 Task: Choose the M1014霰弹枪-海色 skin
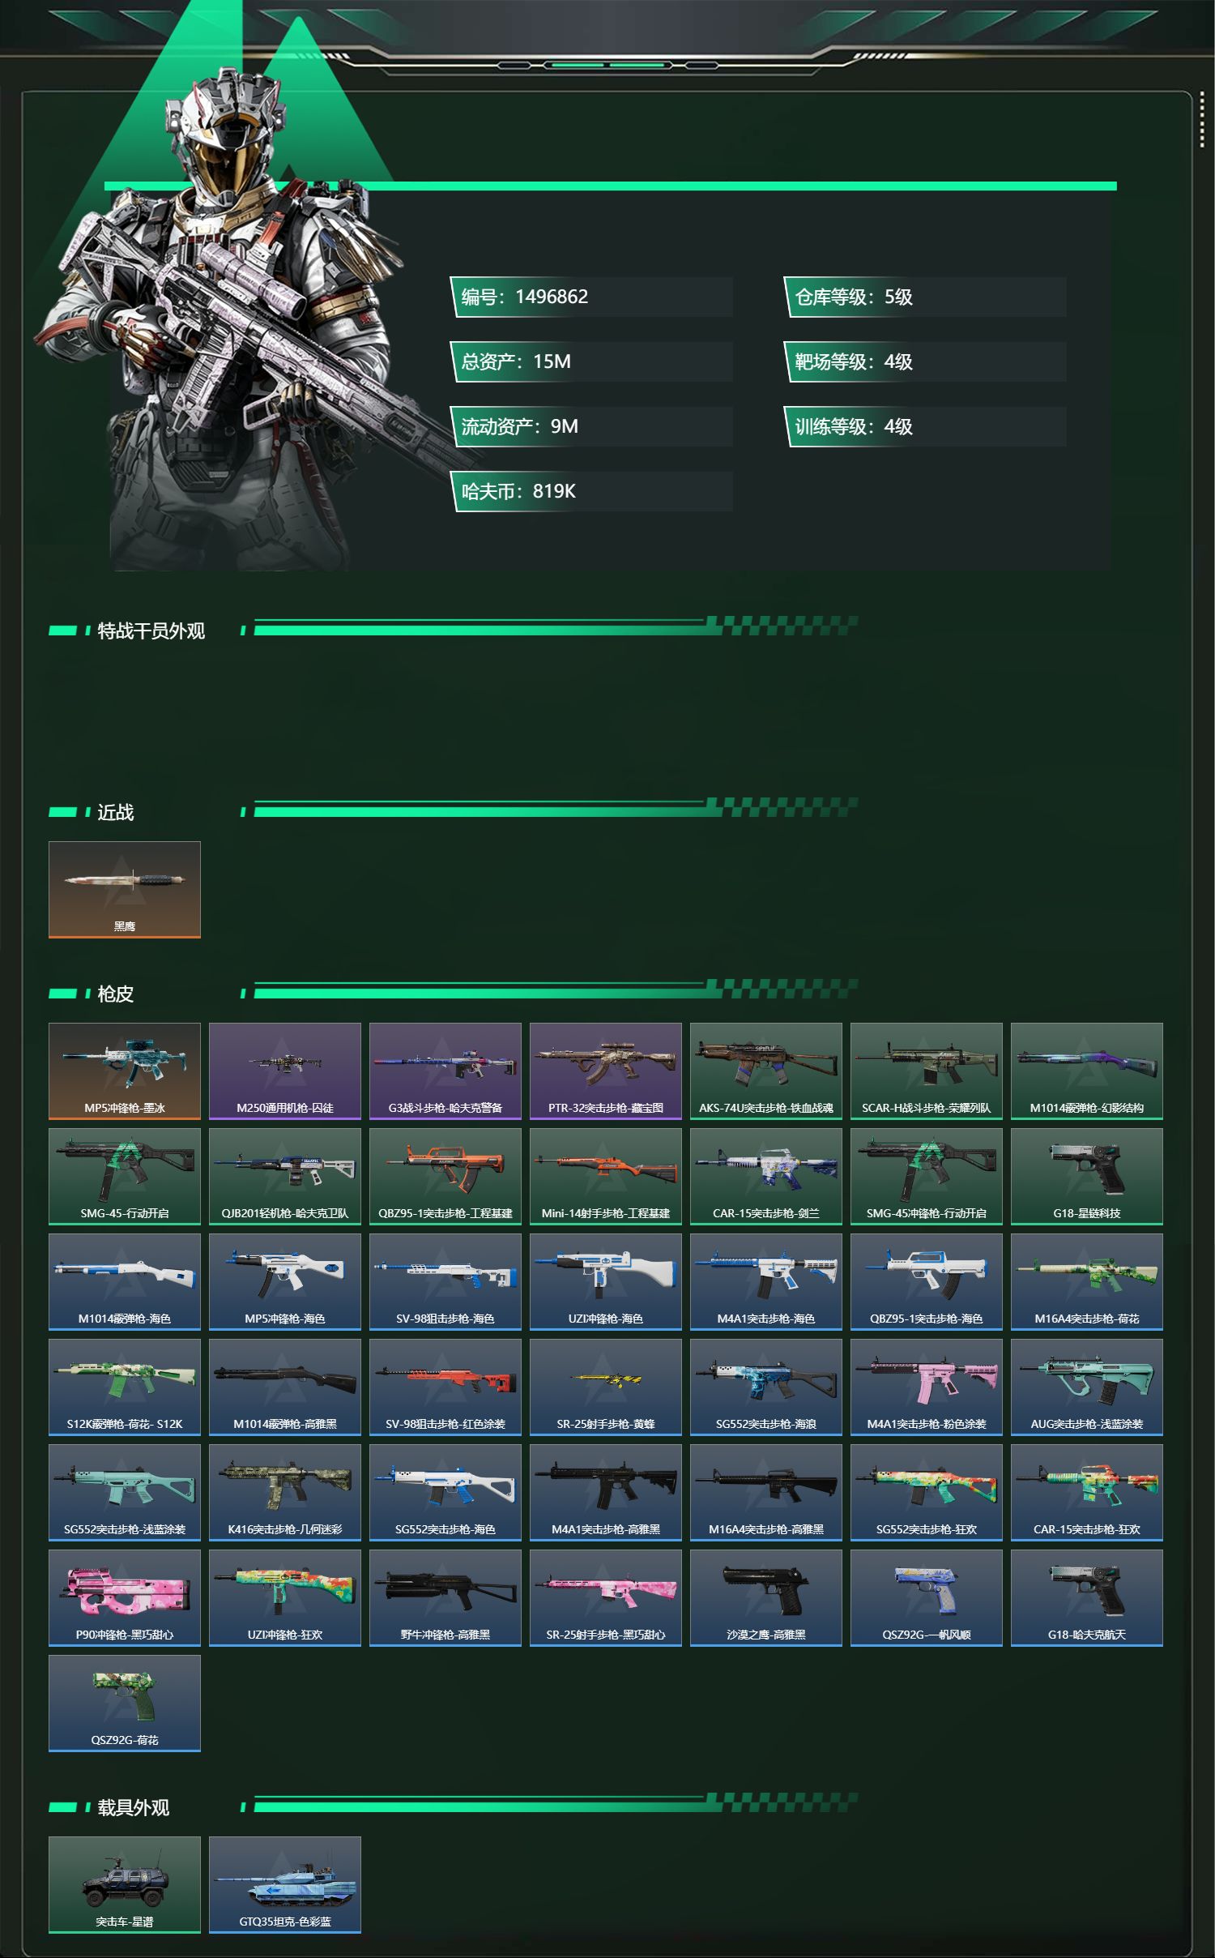pyautogui.click(x=125, y=1281)
